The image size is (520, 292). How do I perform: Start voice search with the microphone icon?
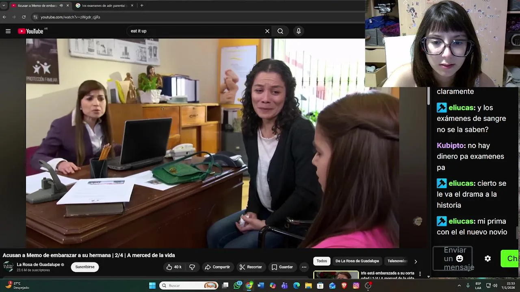[299, 31]
